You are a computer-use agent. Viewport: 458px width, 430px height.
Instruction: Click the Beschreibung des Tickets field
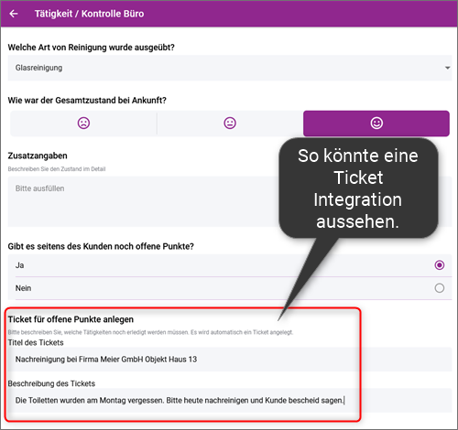230,401
